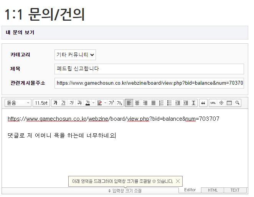254x197 pixels.
Task: Insert a URL hyperlink
Action: click(213, 103)
